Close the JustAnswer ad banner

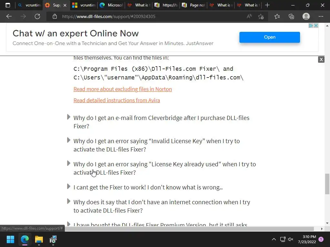pyautogui.click(x=316, y=26)
